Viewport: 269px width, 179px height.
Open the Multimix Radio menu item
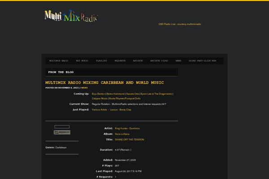pyautogui.click(x=59, y=61)
